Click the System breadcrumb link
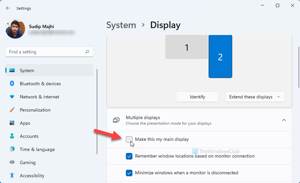This screenshot has width=300, height=183. pos(122,25)
